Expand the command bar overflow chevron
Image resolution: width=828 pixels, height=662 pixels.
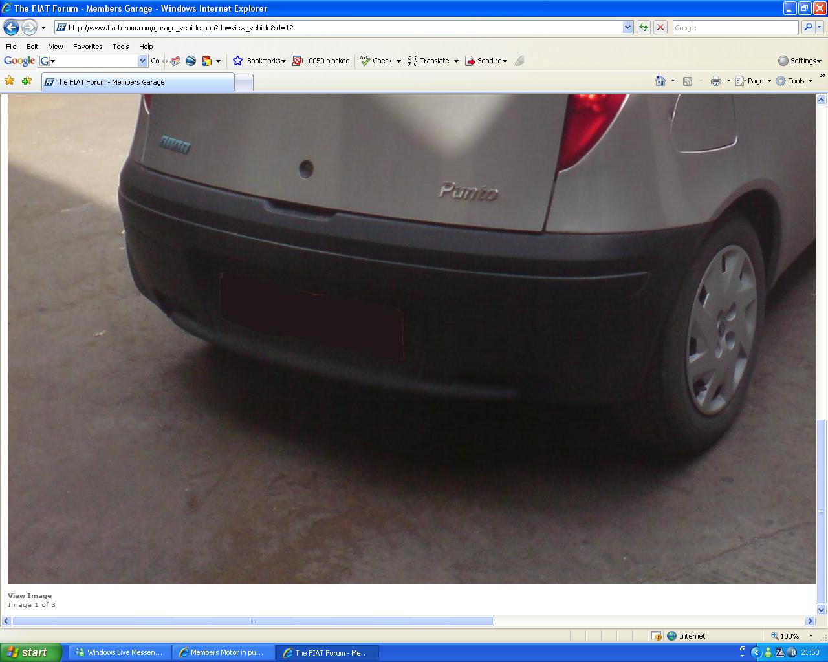click(x=822, y=76)
